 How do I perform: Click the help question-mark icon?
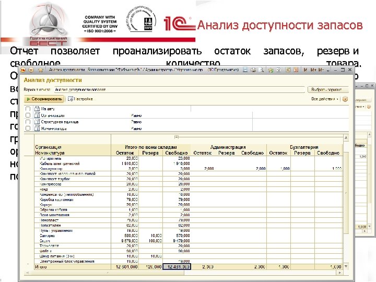[x=345, y=99]
